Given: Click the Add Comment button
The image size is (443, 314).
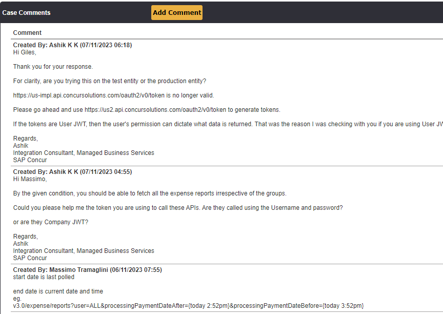Looking at the screenshot, I should [x=177, y=12].
